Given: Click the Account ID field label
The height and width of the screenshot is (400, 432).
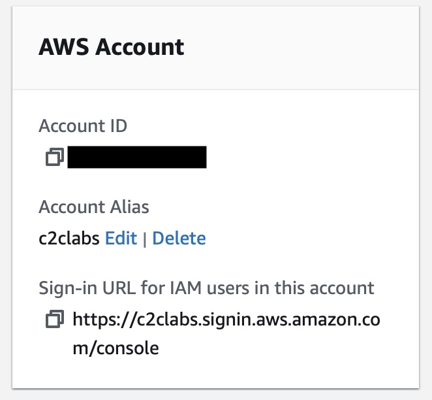Looking at the screenshot, I should coord(82,126).
